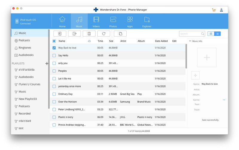This screenshot has height=150, width=239.
Task: Open the Explorer tab
Action: (x=147, y=21)
